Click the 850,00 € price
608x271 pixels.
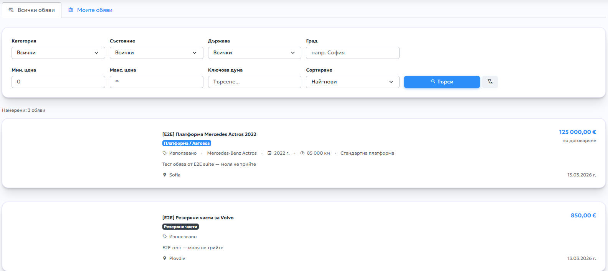pos(583,215)
